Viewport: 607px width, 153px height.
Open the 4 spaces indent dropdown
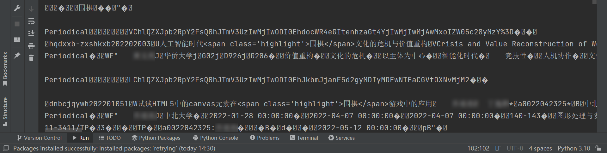click(x=540, y=148)
